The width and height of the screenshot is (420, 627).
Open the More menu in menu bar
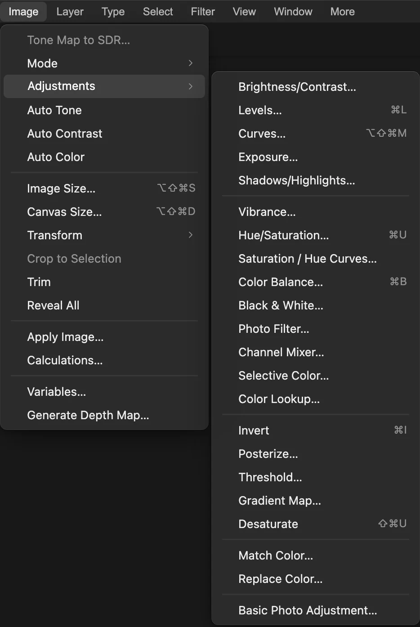(x=342, y=12)
